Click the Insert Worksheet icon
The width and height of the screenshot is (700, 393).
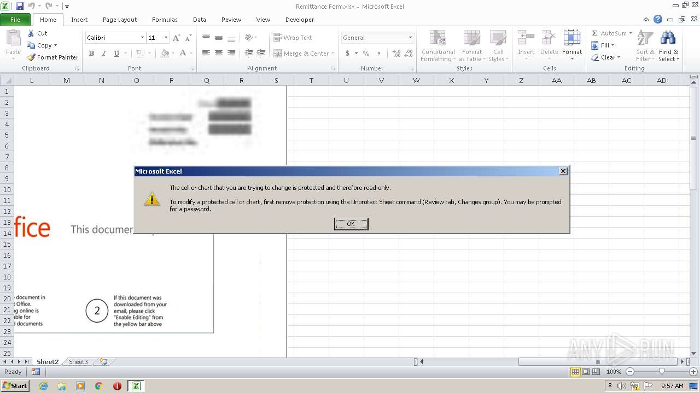tap(103, 362)
